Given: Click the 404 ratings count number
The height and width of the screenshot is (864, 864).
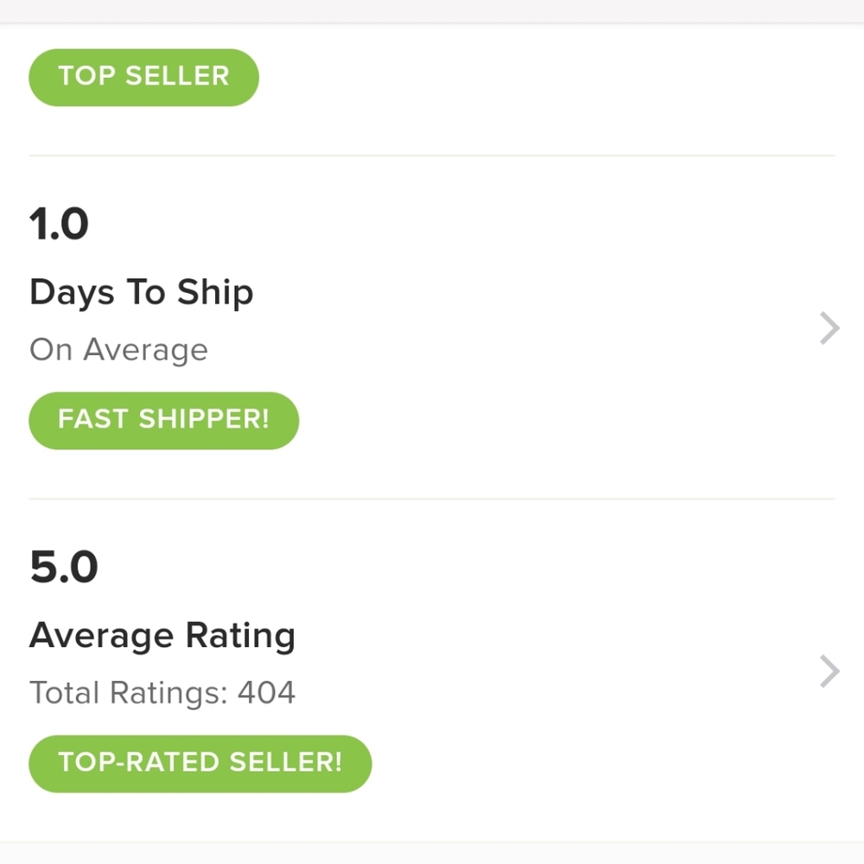Looking at the screenshot, I should click(x=267, y=693).
